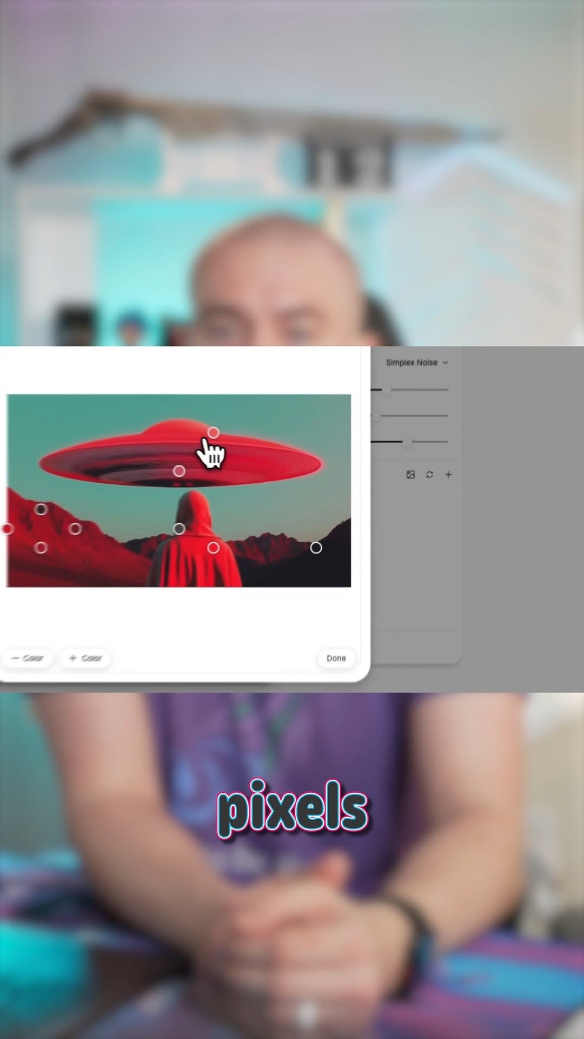Select color point on hooded figure's head
The height and width of the screenshot is (1039, 584).
tap(179, 529)
